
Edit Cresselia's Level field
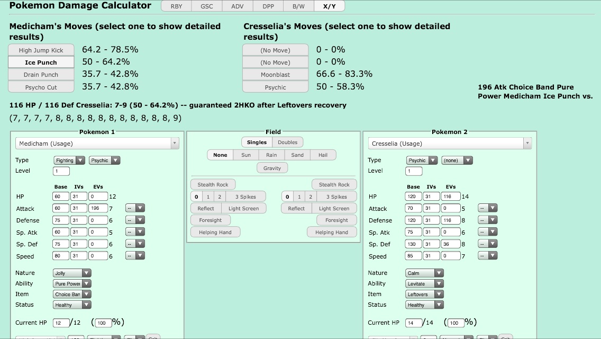414,171
